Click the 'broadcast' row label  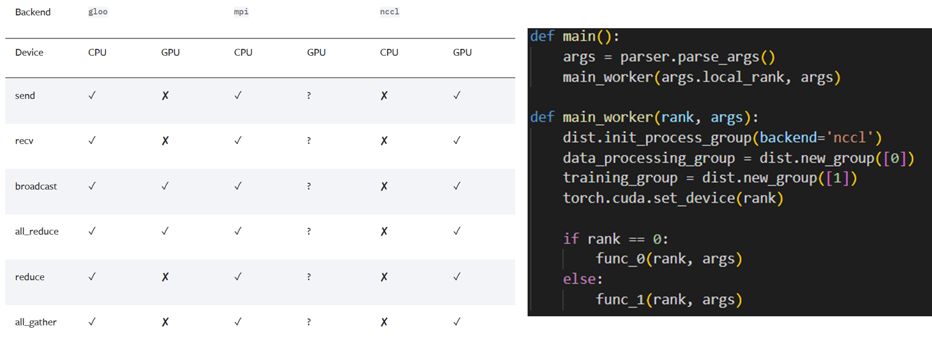(x=36, y=186)
